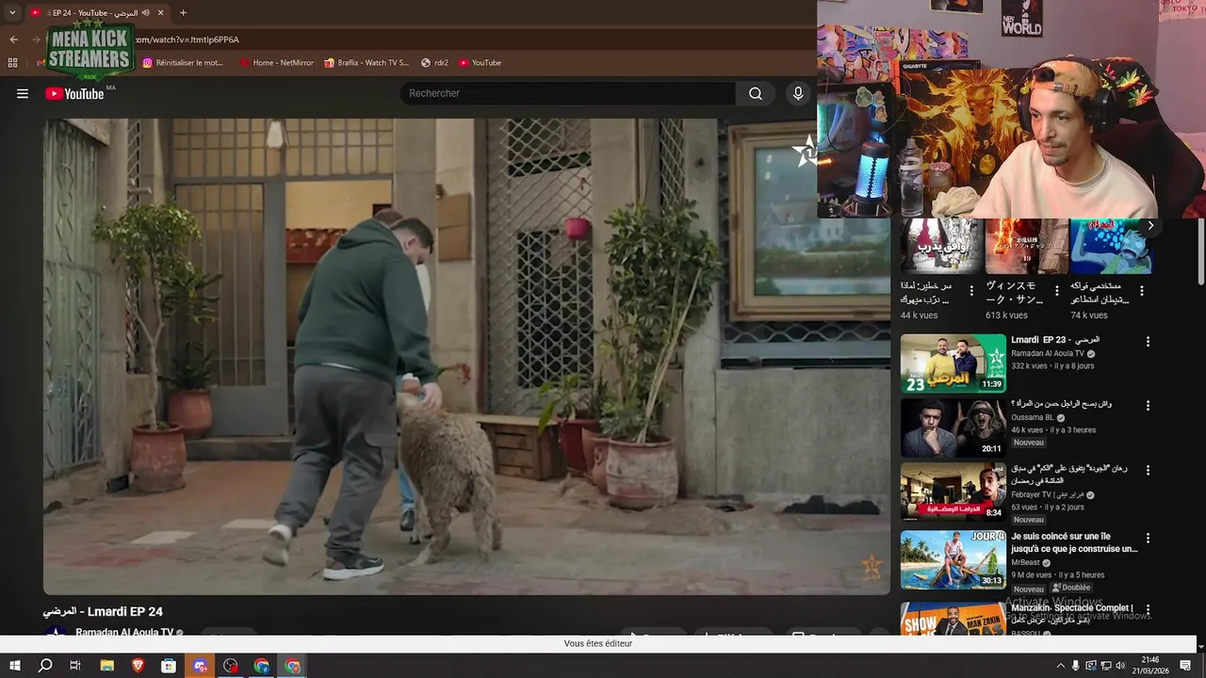Go to the YouTube home logo

74,93
